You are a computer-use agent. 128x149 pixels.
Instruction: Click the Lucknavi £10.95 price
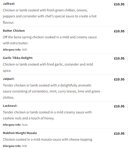click(119, 106)
